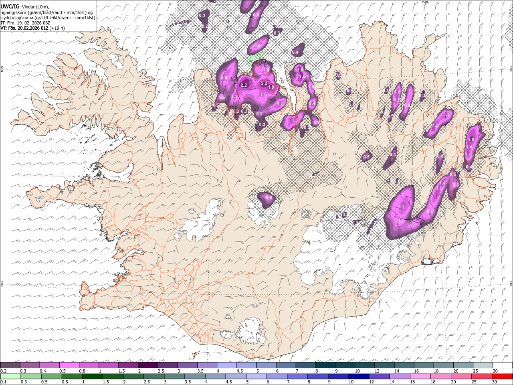The width and height of the screenshot is (513, 385).
Task: Click the dark green 1 mm rain swatch
Action: coord(91,376)
